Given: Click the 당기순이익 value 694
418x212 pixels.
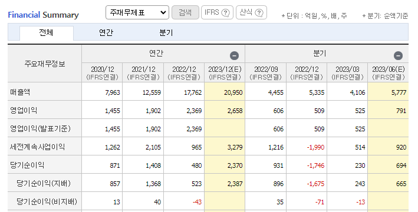Looking at the screenshot, I should point(401,165).
